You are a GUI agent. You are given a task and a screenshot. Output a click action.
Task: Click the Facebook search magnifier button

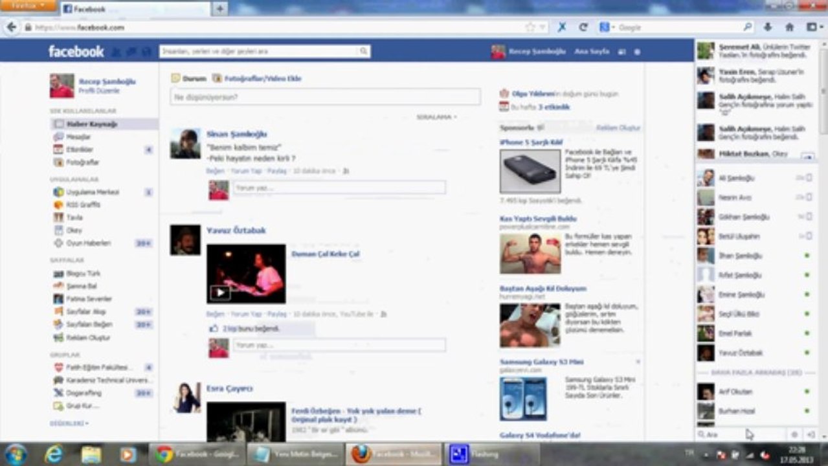click(364, 51)
